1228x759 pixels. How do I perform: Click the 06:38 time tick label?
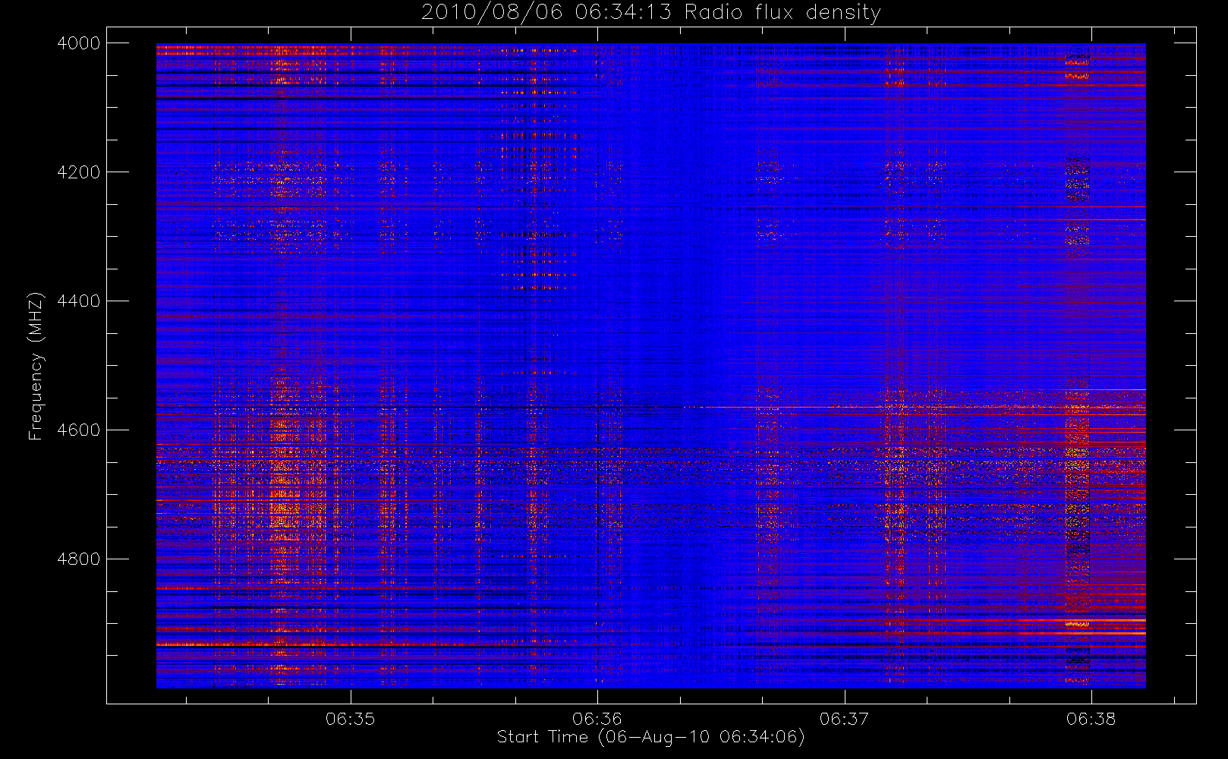(1091, 719)
